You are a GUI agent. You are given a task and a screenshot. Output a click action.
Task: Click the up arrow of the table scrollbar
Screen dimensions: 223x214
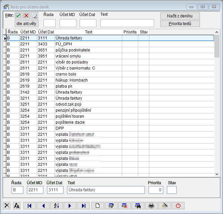coord(217,32)
